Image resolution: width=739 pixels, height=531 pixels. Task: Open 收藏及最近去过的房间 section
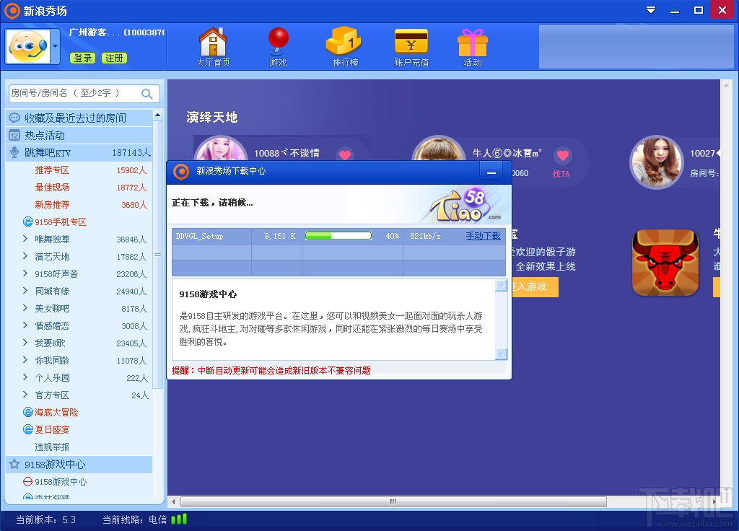(79, 118)
